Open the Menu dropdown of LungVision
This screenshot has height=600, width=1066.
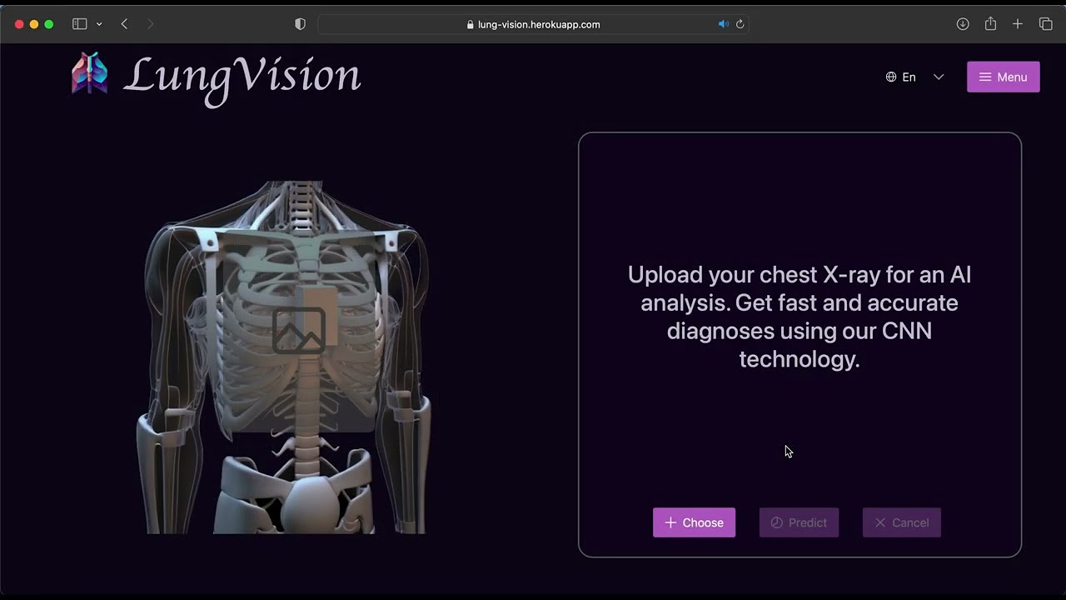(1004, 77)
